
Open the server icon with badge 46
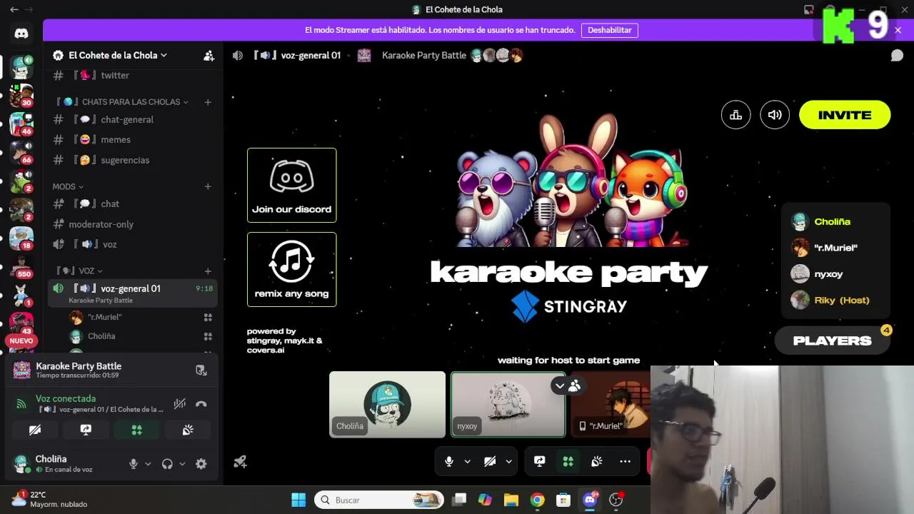tap(21, 124)
